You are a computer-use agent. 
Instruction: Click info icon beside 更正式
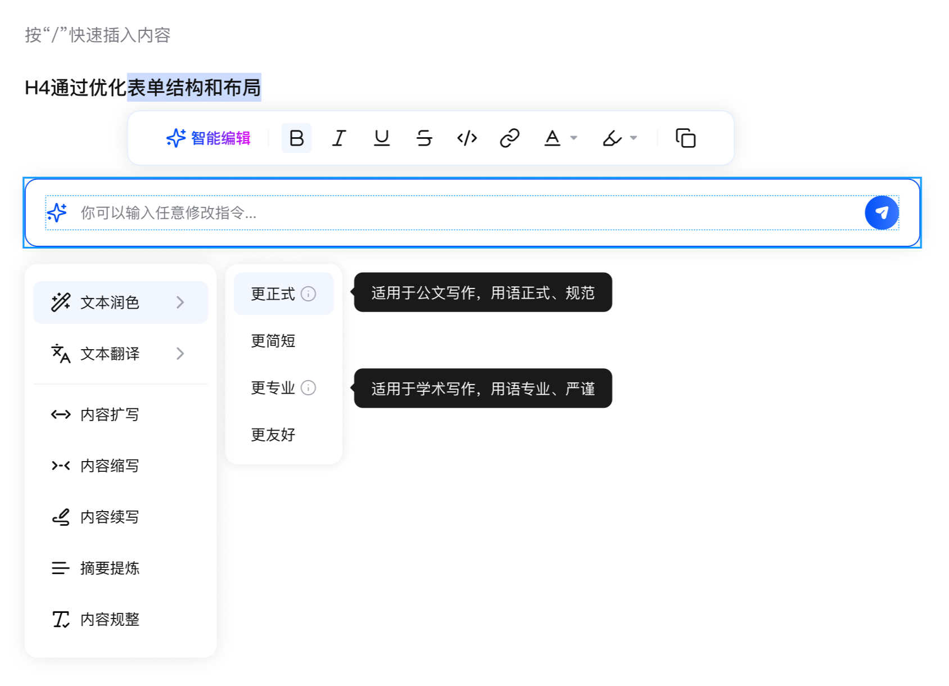click(x=309, y=294)
